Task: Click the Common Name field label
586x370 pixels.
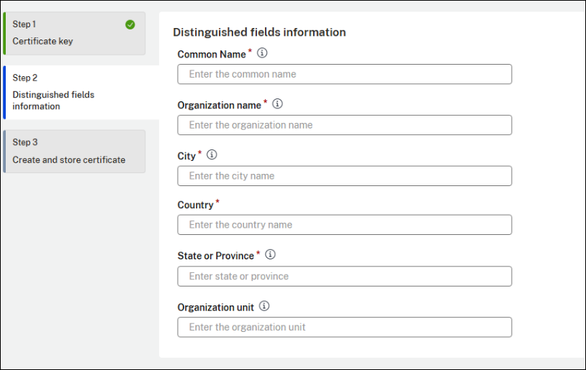Action: (212, 55)
